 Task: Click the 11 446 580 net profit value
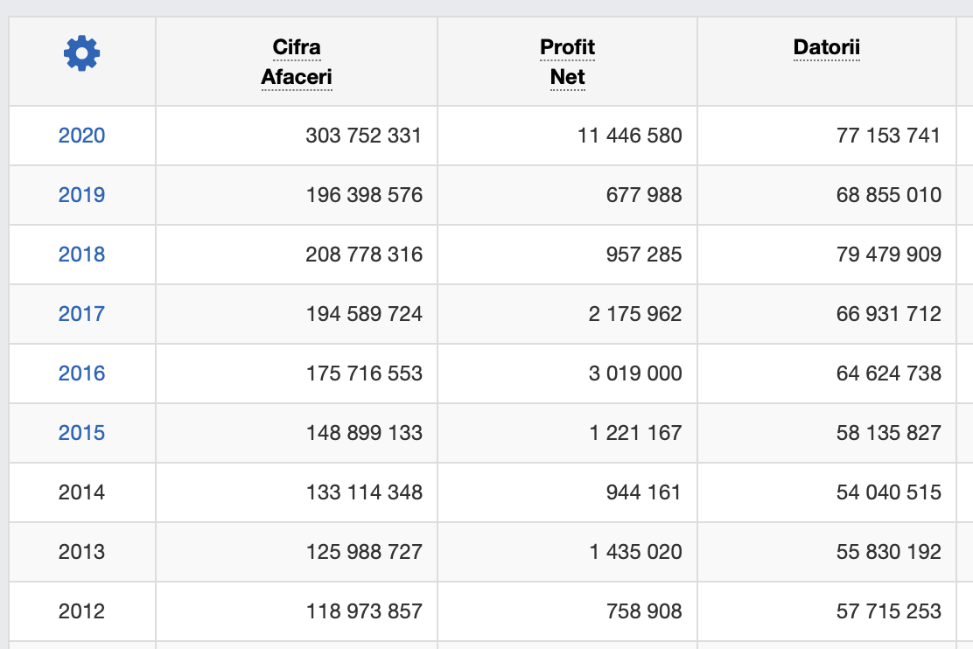(x=629, y=136)
